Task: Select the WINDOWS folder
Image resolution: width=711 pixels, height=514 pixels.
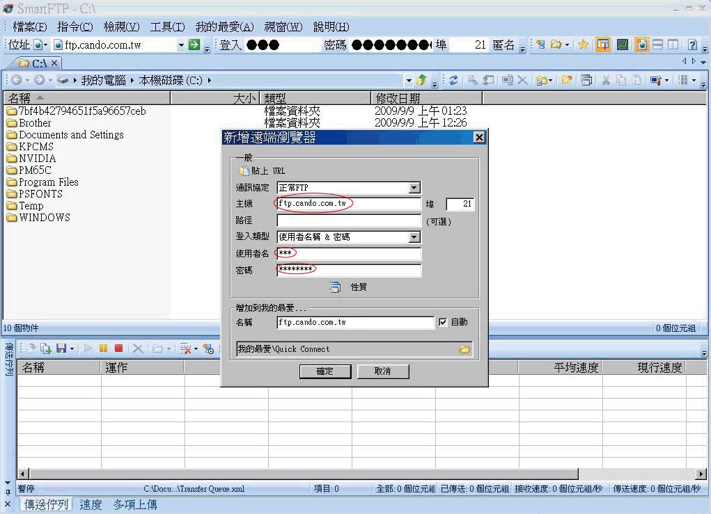Action: (39, 218)
